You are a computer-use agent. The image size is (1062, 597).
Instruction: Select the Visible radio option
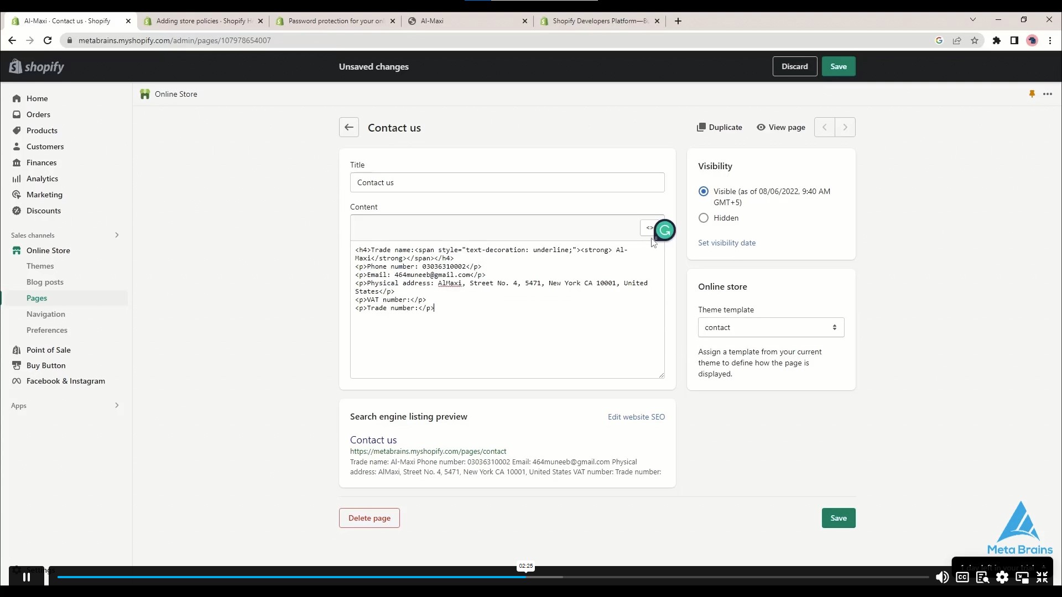tap(703, 191)
